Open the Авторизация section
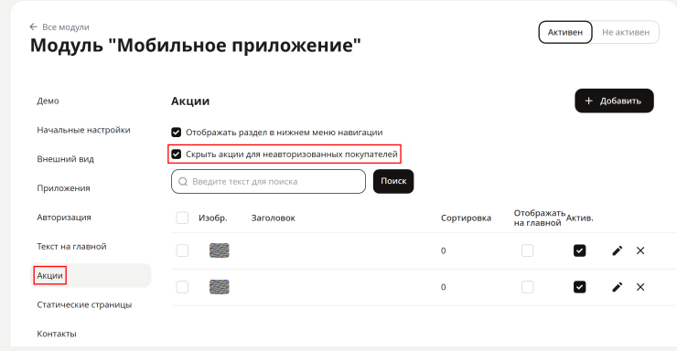This screenshot has width=677, height=351. pos(64,218)
